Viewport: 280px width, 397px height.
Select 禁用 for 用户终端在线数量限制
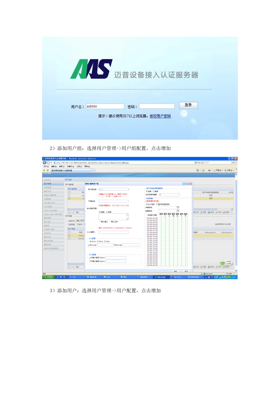point(154,191)
